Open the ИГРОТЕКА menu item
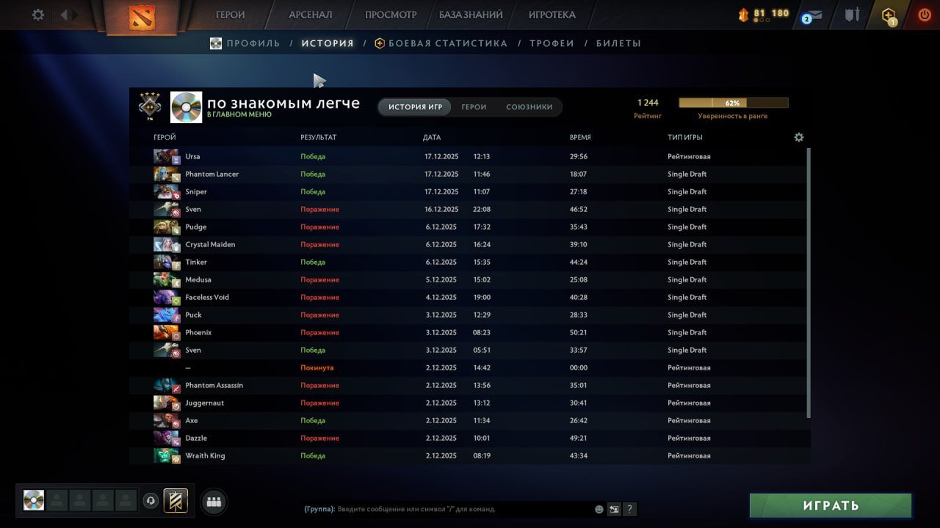Viewport: 940px width, 528px height. point(552,14)
